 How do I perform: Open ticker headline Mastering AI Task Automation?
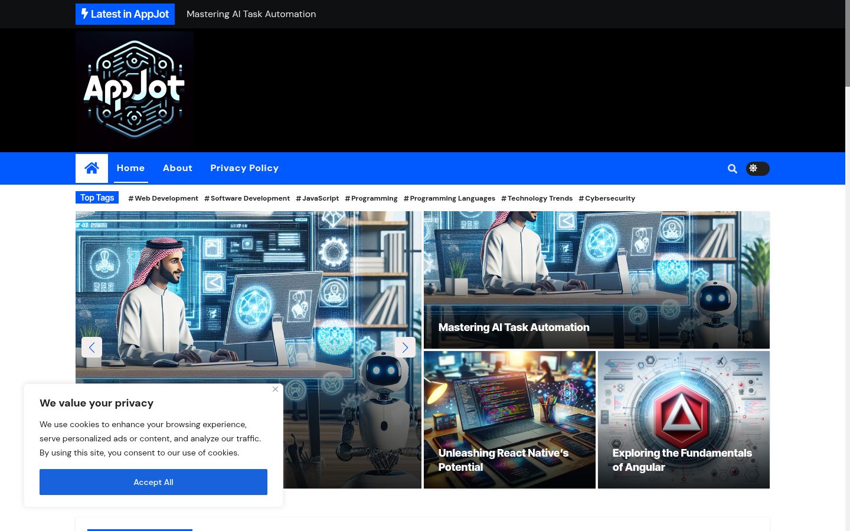tap(251, 14)
